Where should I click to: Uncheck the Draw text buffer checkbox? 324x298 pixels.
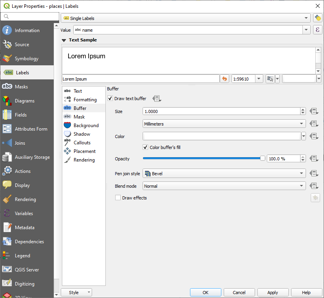pos(110,99)
